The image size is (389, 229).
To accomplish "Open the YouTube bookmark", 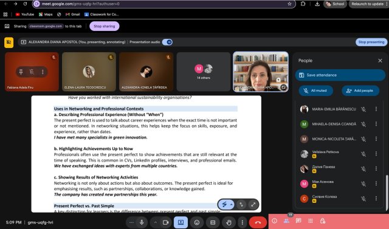I will [x=25, y=15].
